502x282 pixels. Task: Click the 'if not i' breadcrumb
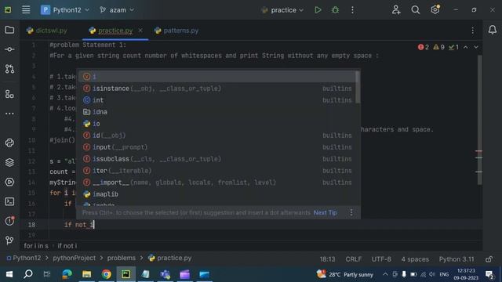[67, 246]
